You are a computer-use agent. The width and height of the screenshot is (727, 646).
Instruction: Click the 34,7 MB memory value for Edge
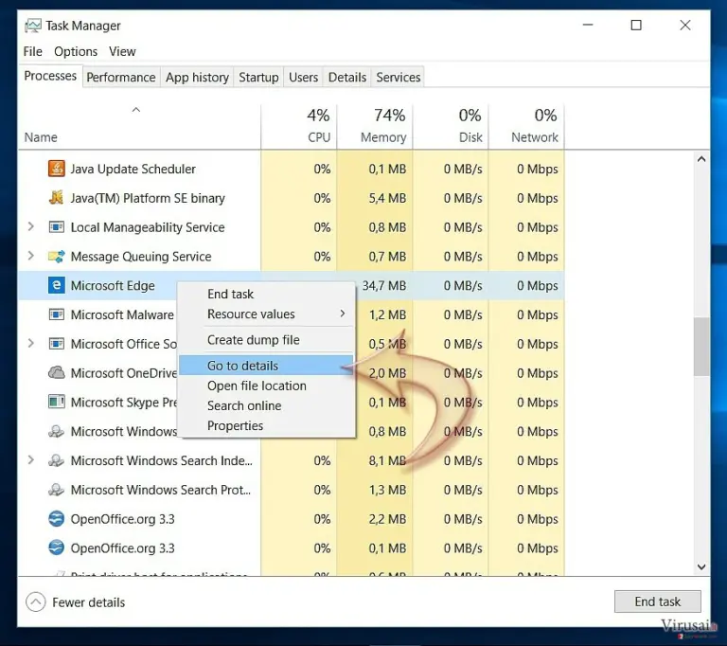384,285
